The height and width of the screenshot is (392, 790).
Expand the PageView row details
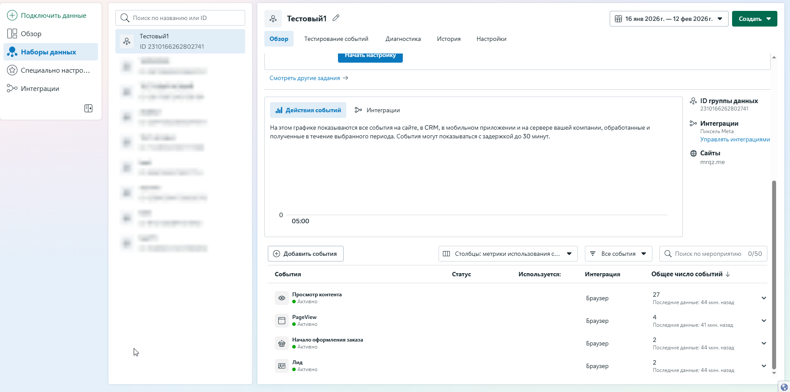point(763,321)
